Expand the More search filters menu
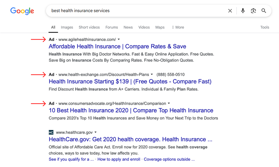Screen dimensions: 279x167 coord(178,27)
